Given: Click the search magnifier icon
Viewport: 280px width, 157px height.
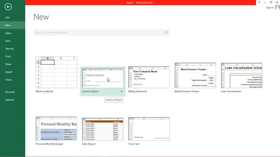Looking at the screenshot, I should [166, 33].
